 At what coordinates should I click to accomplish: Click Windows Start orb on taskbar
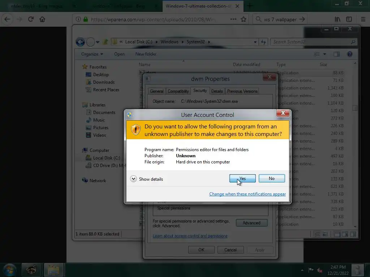point(9,270)
